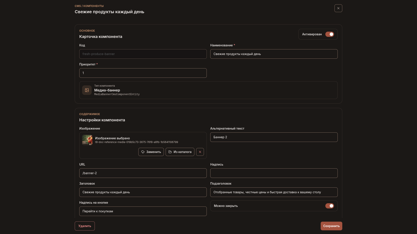This screenshot has height=234, width=417.
Task: Focus the Код input field
Action: 143,54
